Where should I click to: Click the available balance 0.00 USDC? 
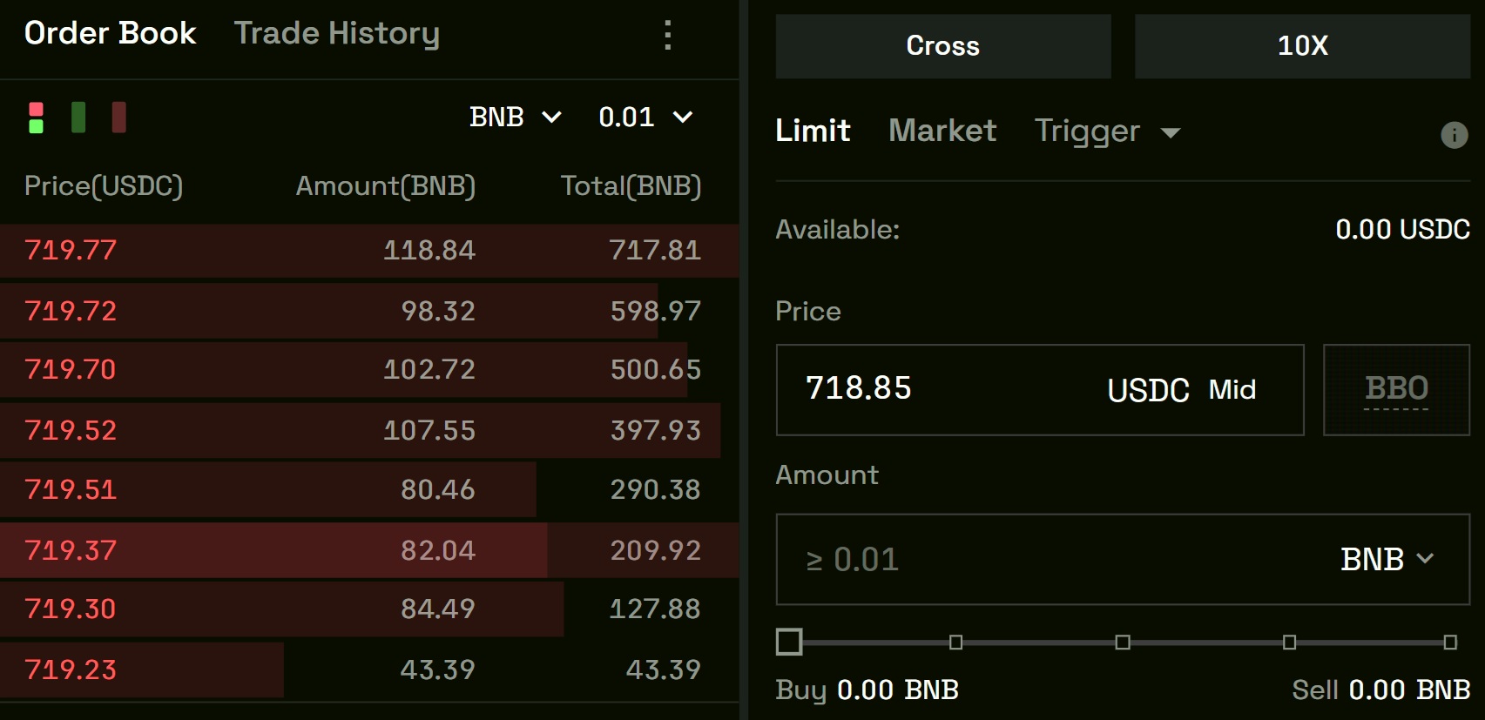pos(1402,230)
